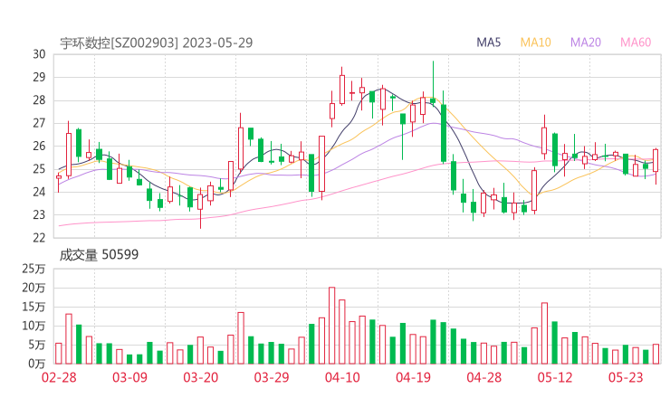
Task: Click the price axis value 24
Action: [x=39, y=192]
